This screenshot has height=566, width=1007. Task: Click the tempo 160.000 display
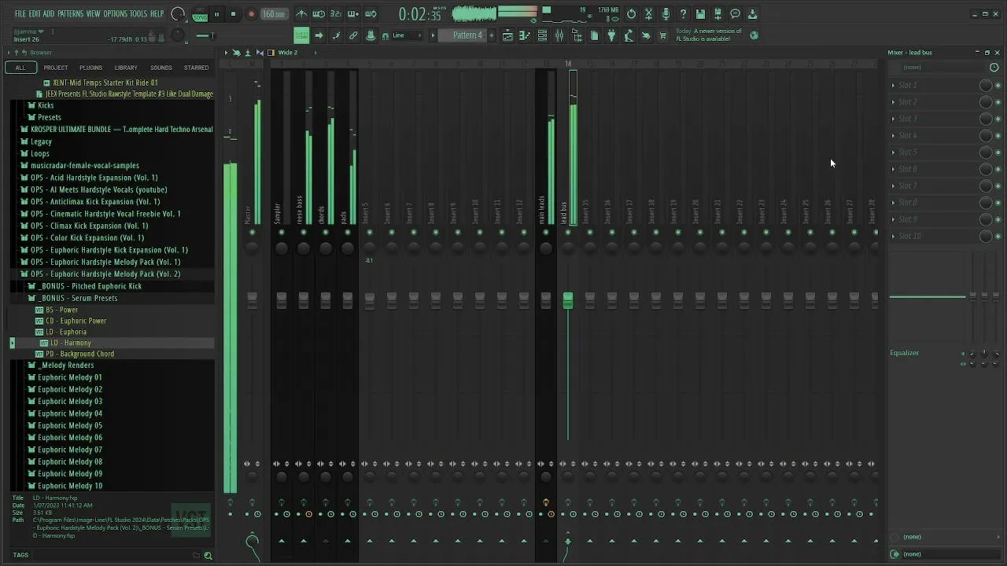click(x=273, y=14)
